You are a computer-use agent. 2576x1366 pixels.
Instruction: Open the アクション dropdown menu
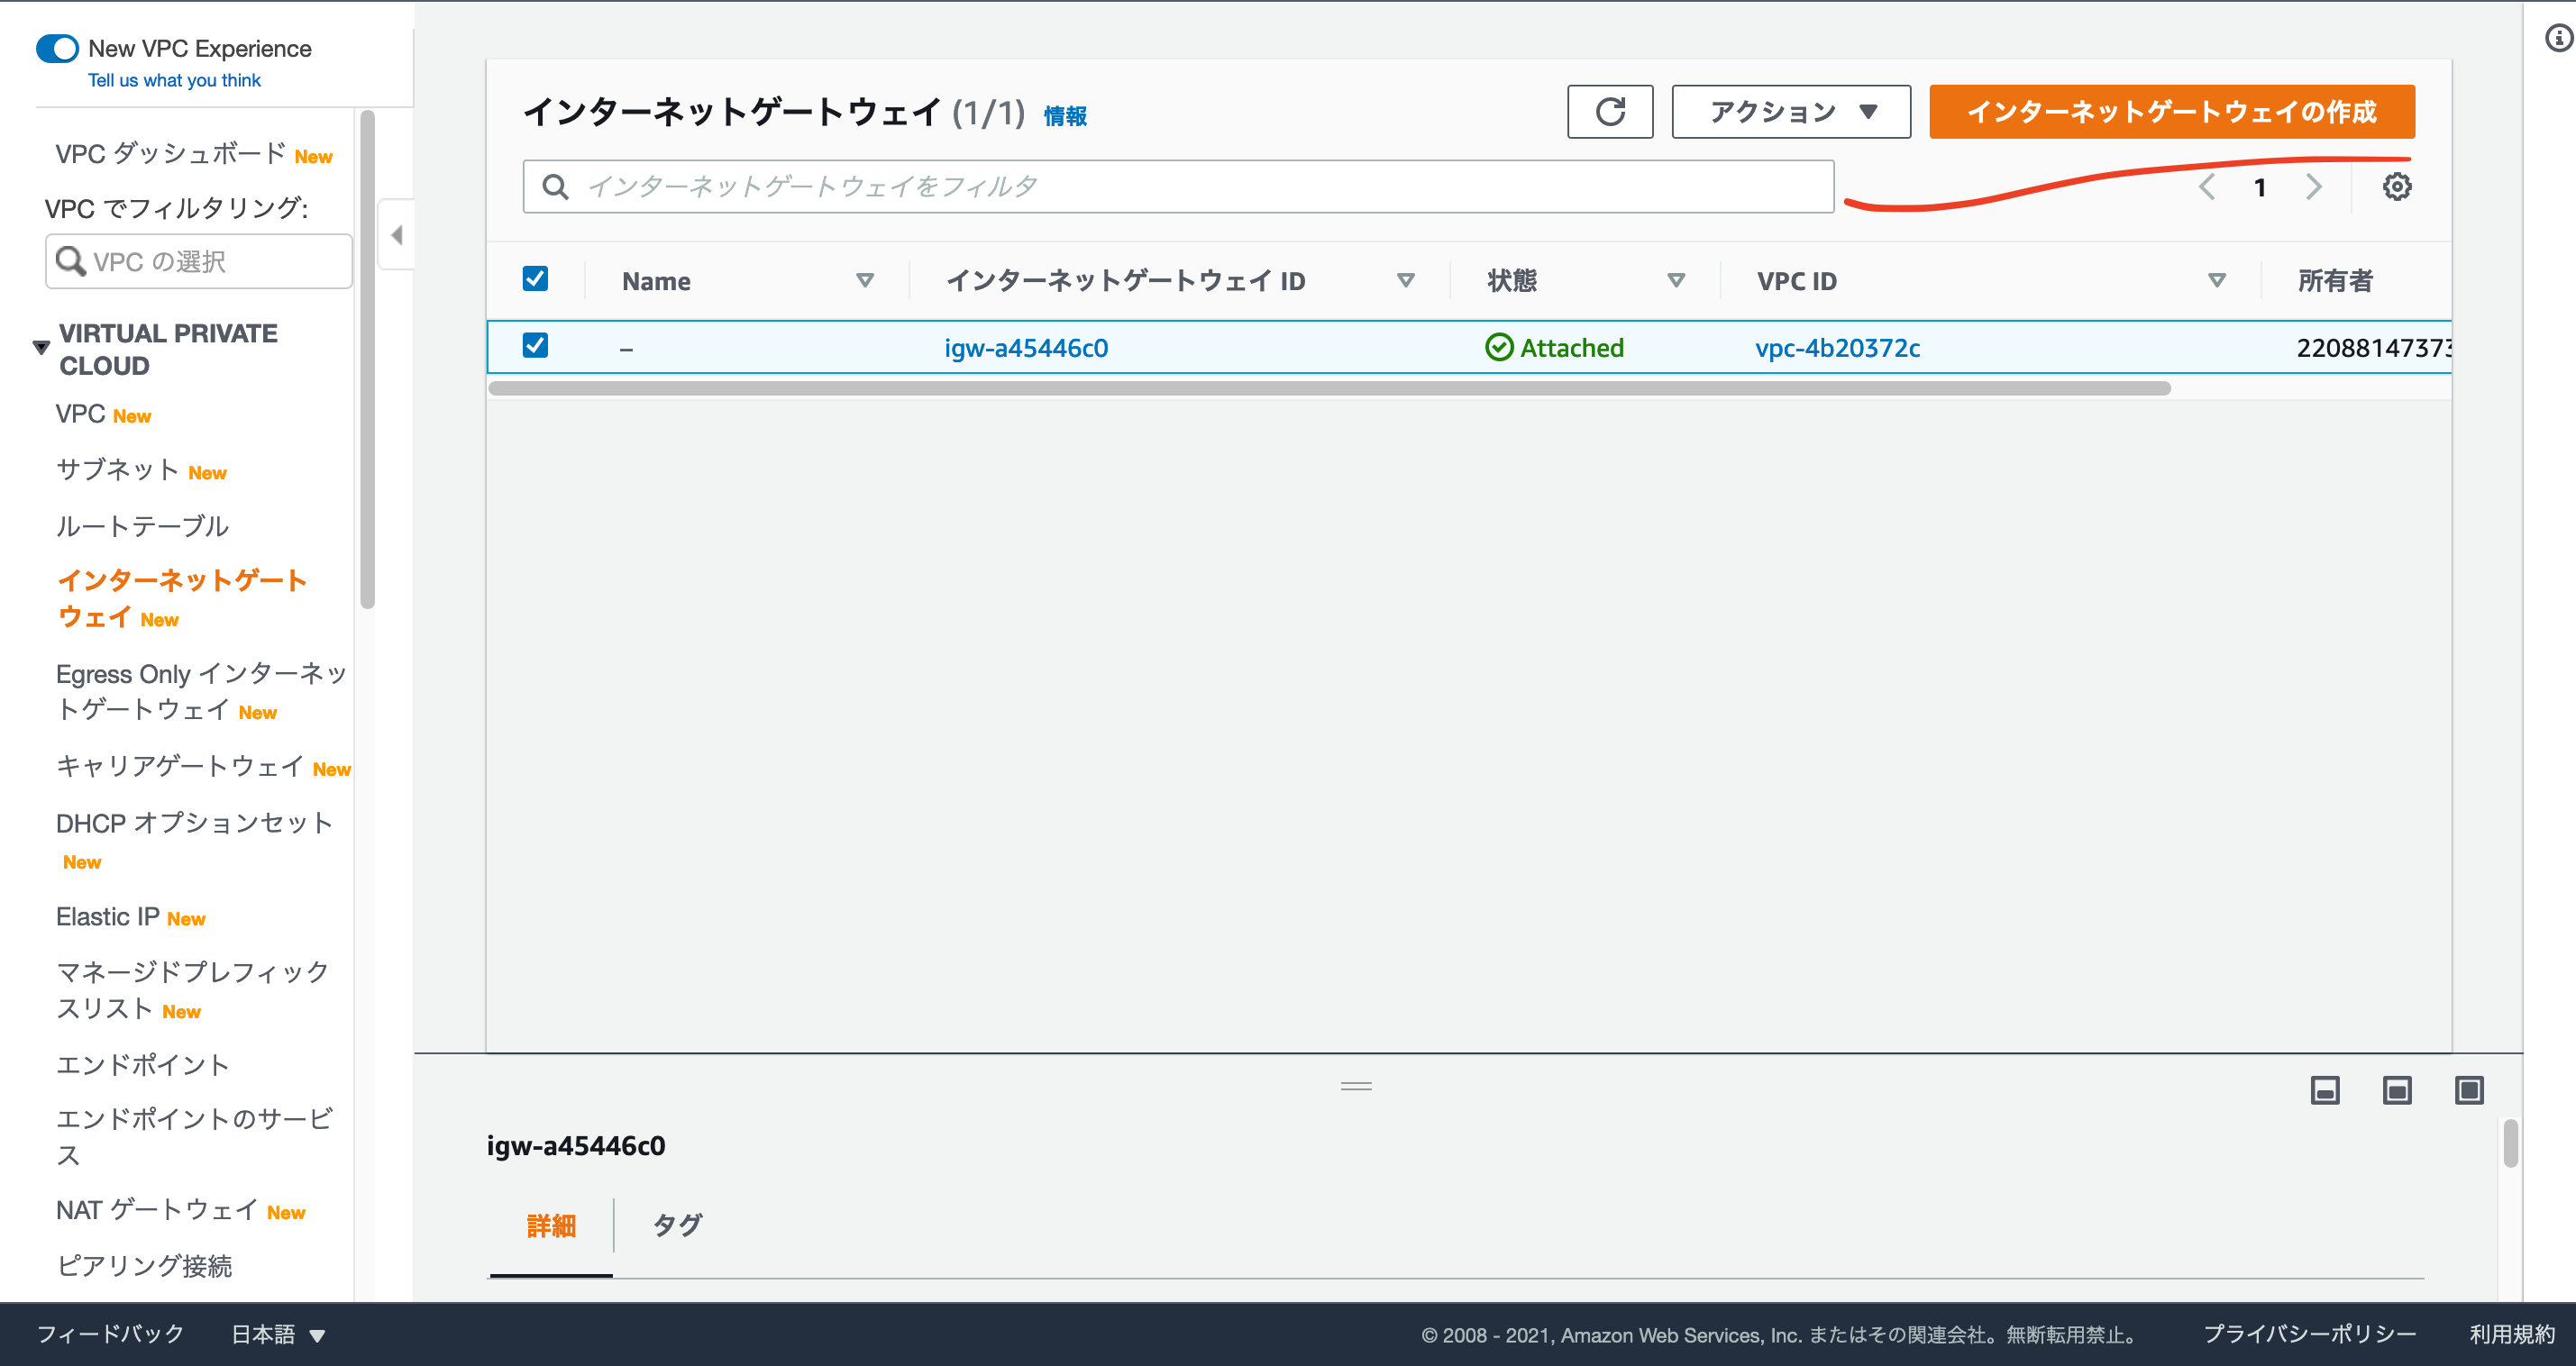1790,111
